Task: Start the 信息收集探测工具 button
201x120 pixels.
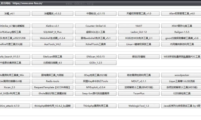Action: pyautogui.click(x=15, y=63)
